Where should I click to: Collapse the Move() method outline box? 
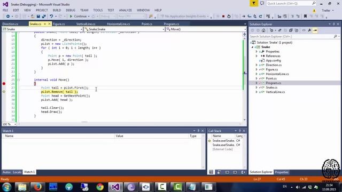click(x=19, y=80)
